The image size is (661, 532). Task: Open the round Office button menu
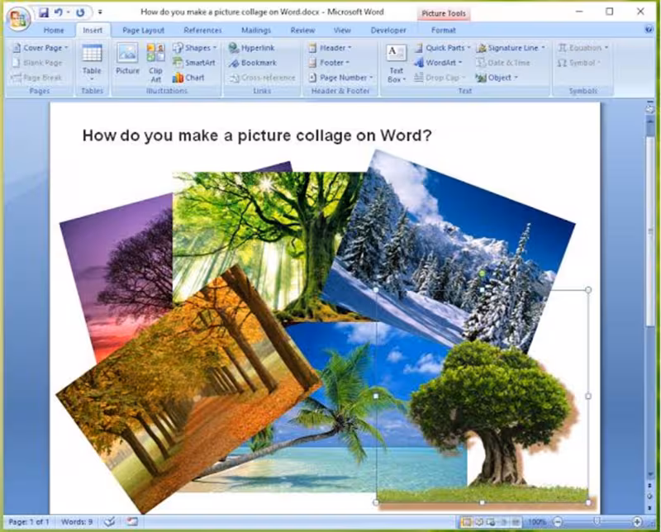tap(18, 19)
